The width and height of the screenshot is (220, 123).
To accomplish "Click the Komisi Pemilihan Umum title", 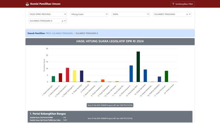I will 45,4.
